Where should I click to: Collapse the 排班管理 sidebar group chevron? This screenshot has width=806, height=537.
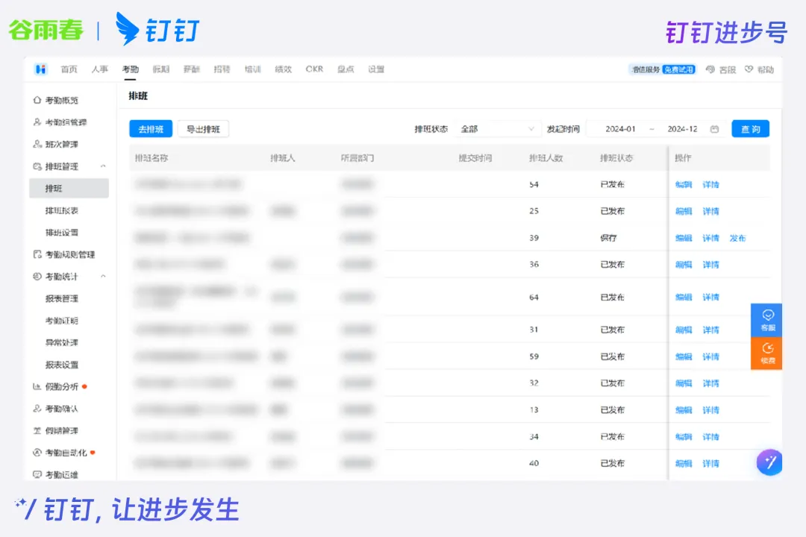[103, 166]
